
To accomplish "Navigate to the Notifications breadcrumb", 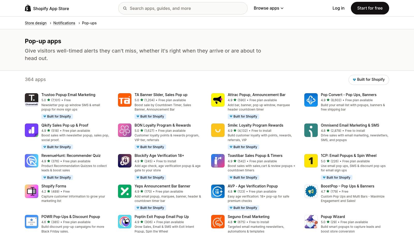I will click(x=64, y=23).
